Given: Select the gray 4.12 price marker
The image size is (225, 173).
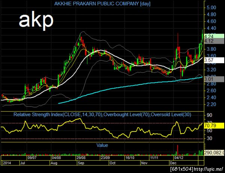Looking at the screenshot, I should pos(214,41).
